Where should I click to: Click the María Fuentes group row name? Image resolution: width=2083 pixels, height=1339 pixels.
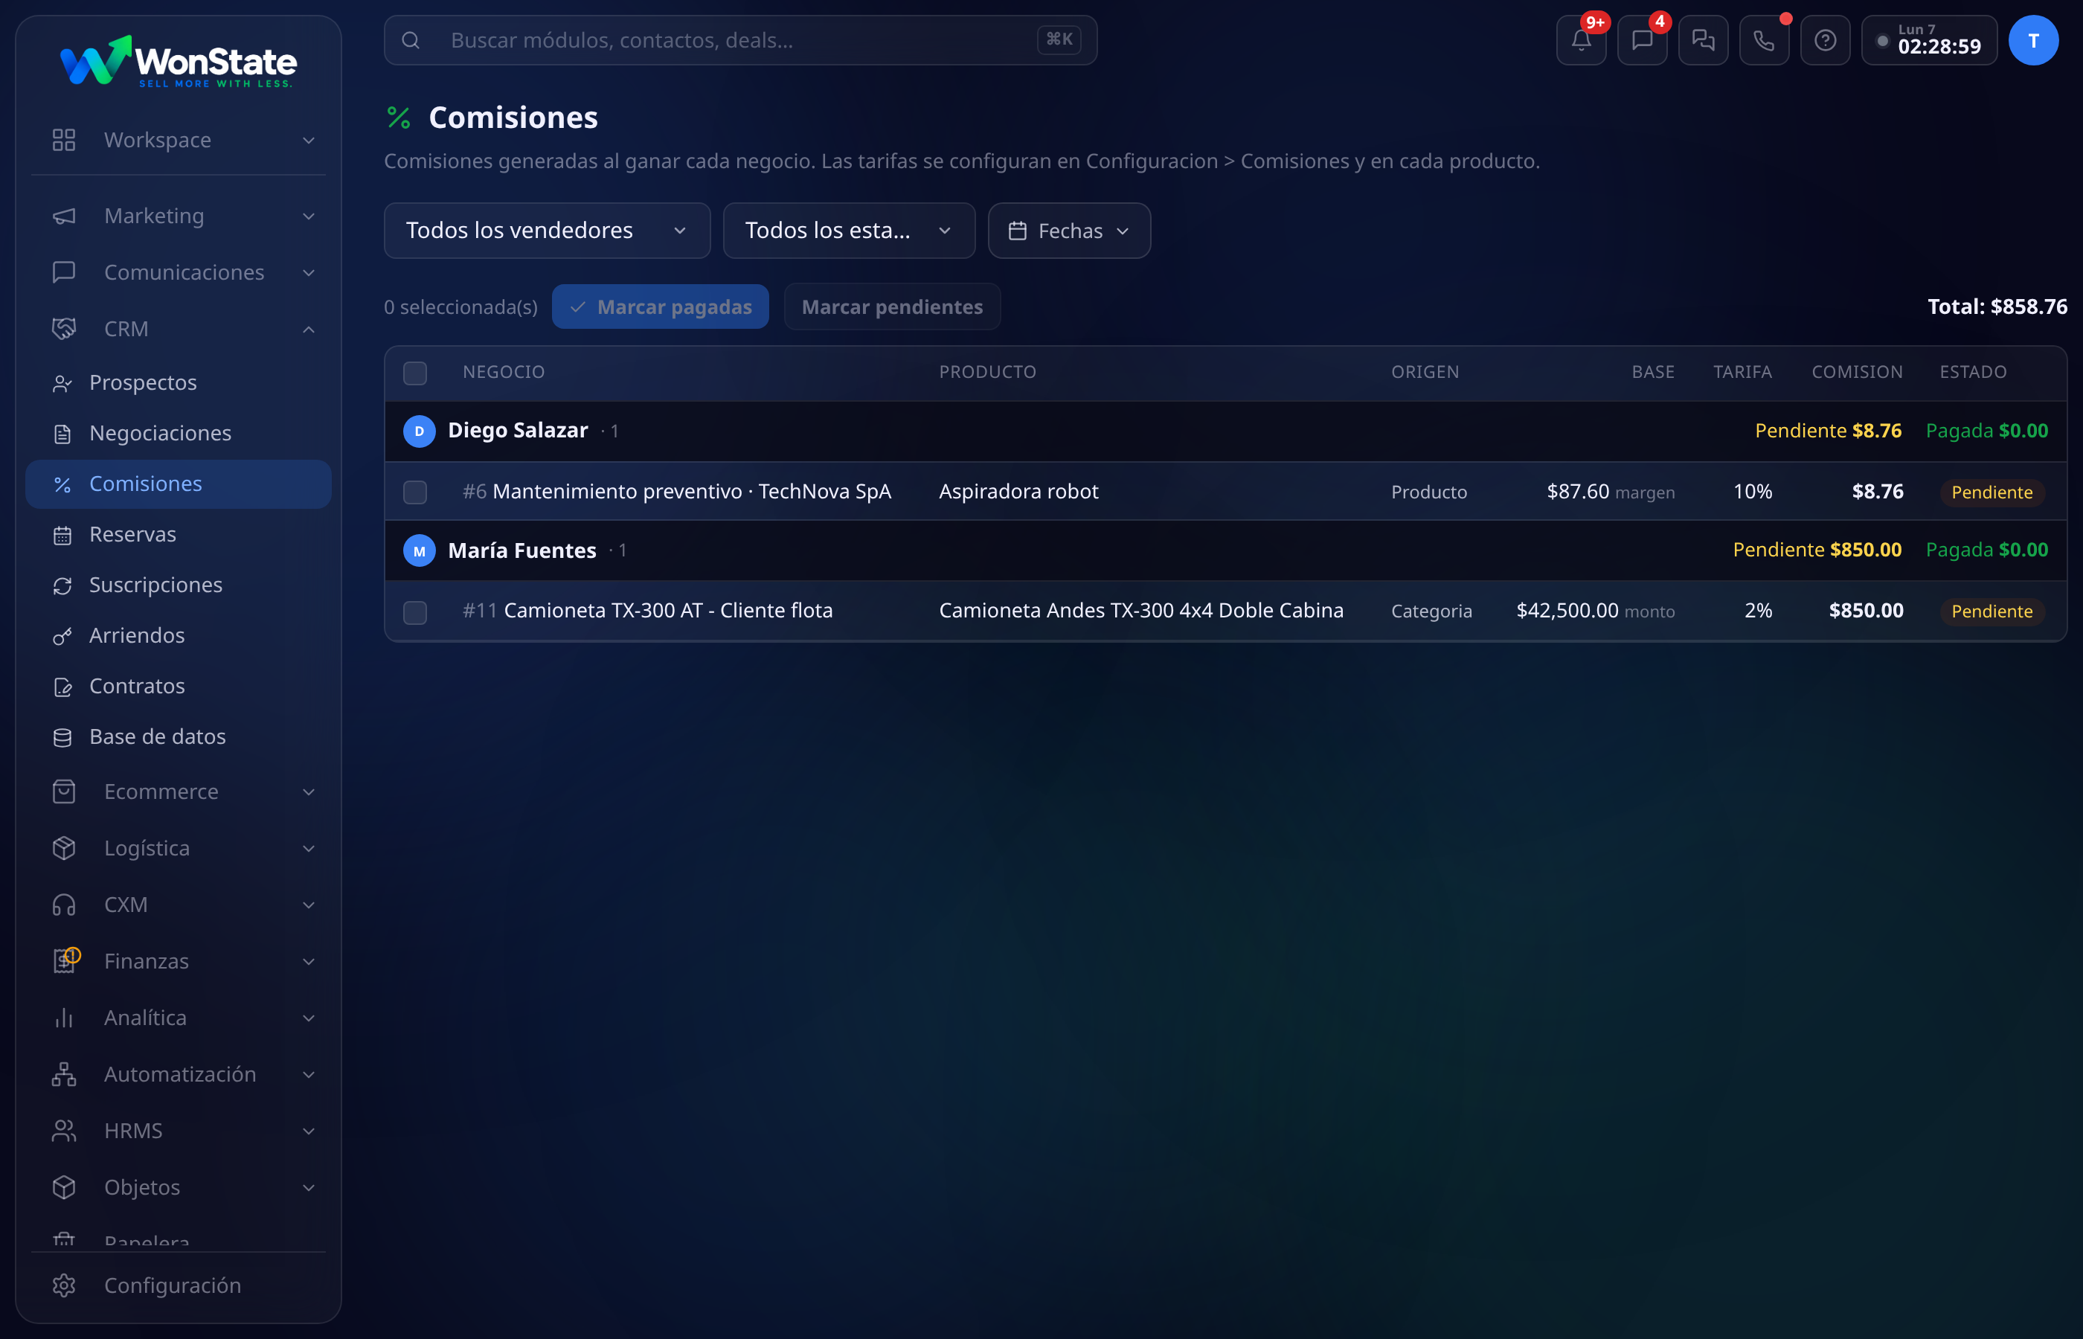521,550
